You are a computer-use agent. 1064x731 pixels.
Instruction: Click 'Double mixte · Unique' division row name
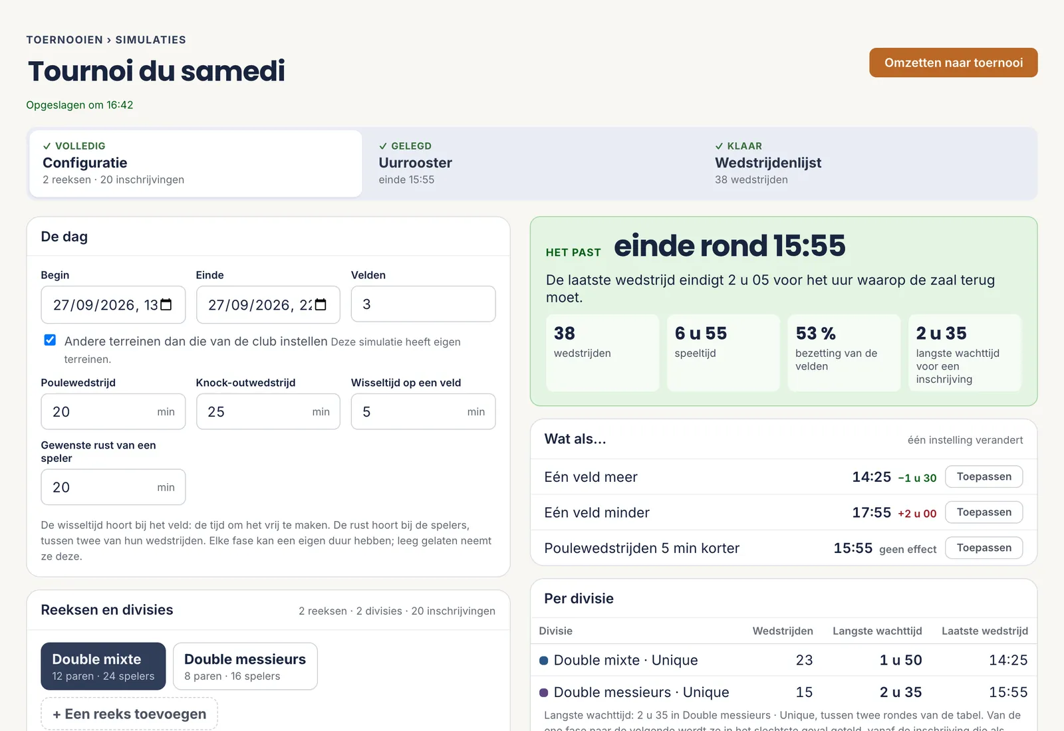[x=626, y=660]
